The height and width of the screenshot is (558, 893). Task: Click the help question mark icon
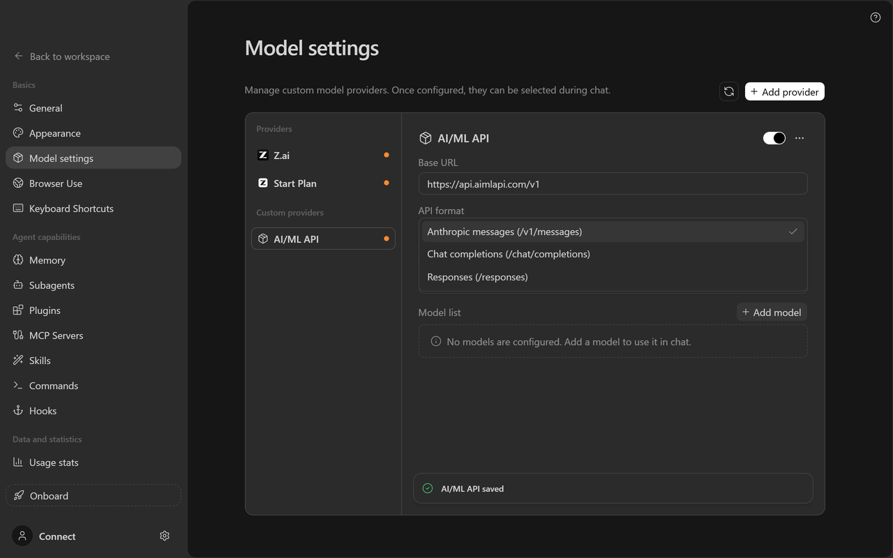tap(876, 17)
